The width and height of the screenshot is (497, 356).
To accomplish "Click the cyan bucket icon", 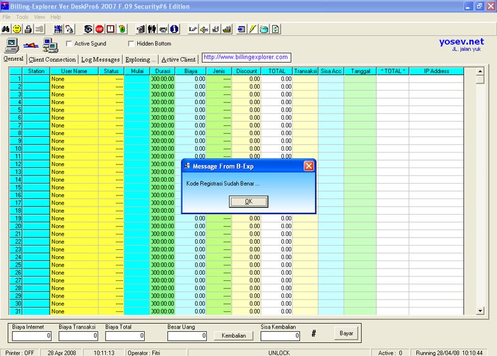I will click(264, 29).
